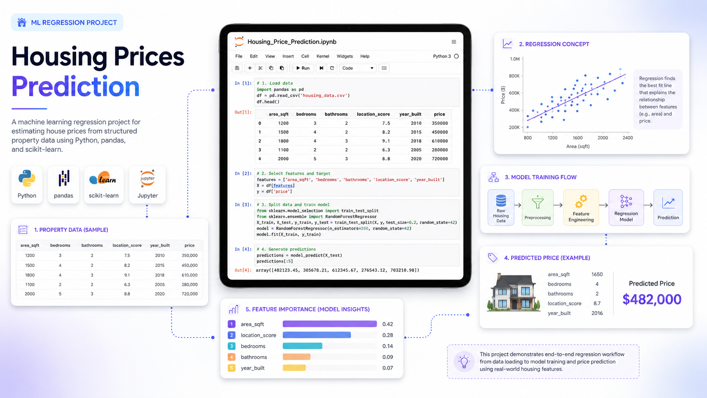Click the area_sqft feature importance bar
707x398 pixels.
pos(330,324)
